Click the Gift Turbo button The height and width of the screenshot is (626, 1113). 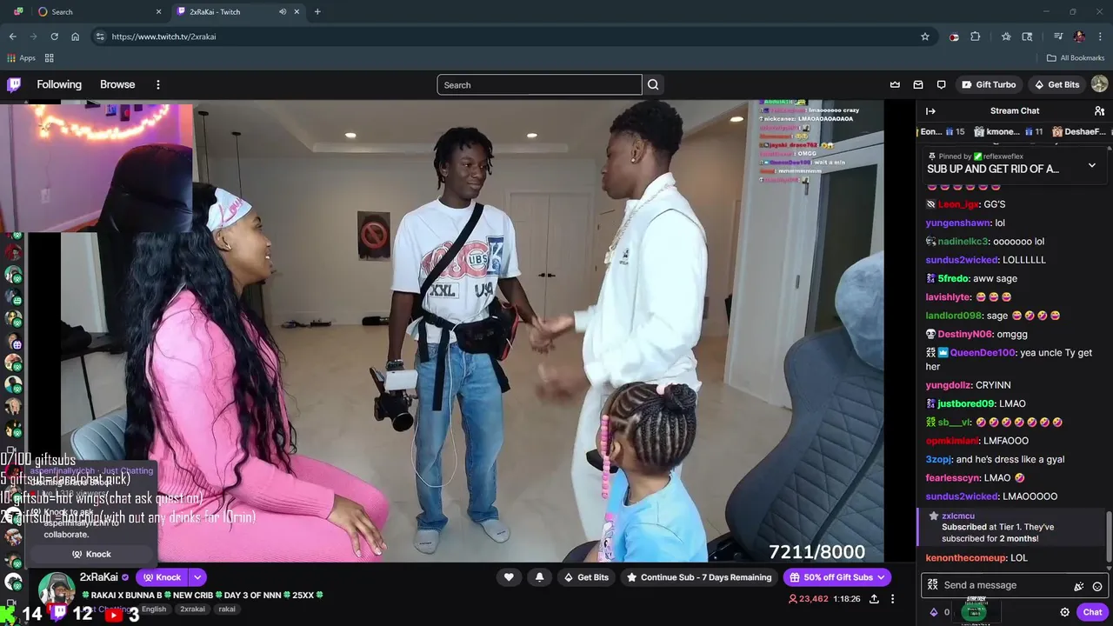(x=989, y=84)
